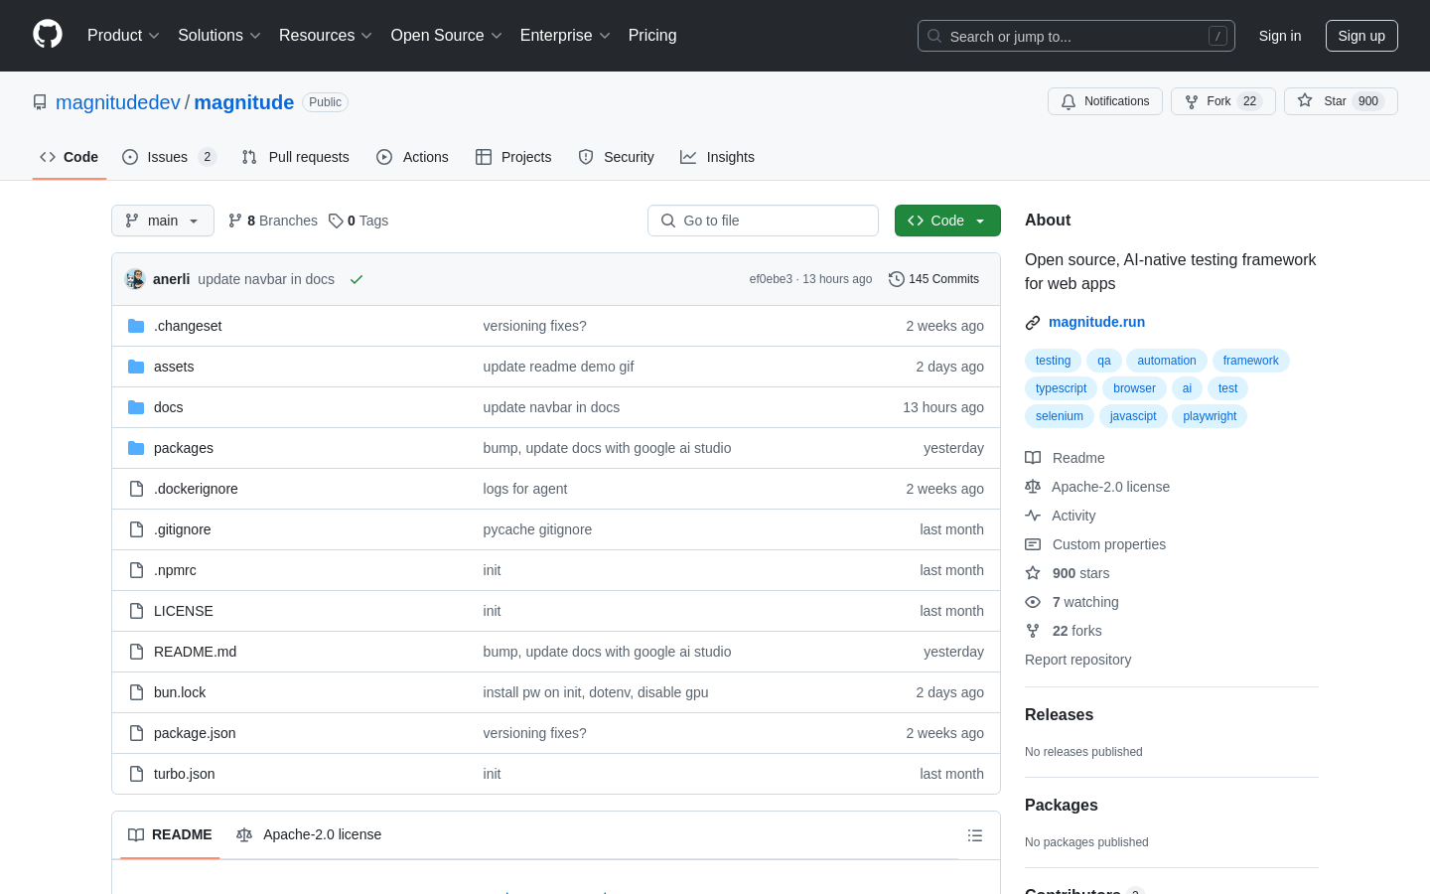Open the Notifications bell button
Viewport: 1430px width, 894px height.
(1104, 101)
